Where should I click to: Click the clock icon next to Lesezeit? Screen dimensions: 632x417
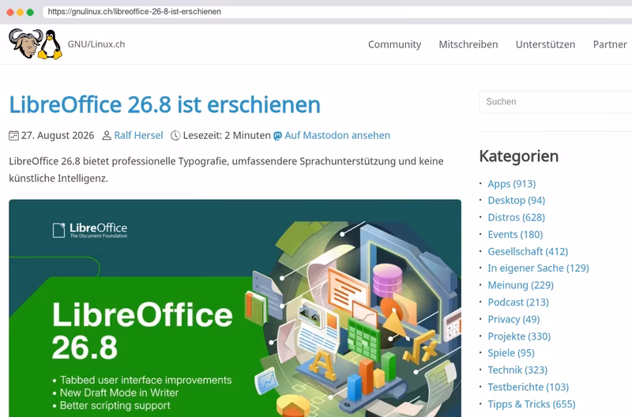pos(175,135)
